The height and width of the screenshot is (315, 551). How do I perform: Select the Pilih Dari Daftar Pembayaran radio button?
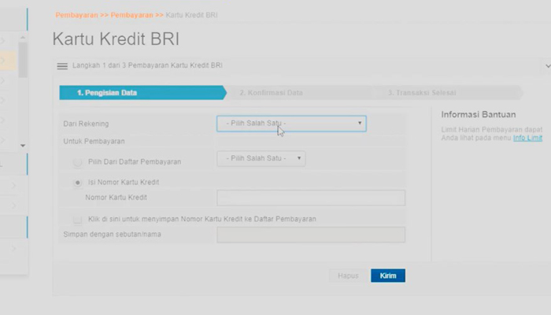coord(77,162)
